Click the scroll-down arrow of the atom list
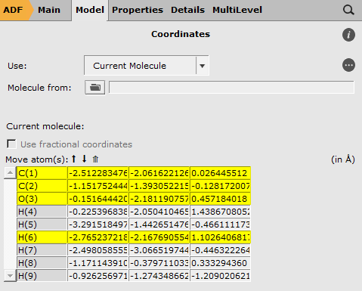Screen dimensions: 362x291 point(10,276)
